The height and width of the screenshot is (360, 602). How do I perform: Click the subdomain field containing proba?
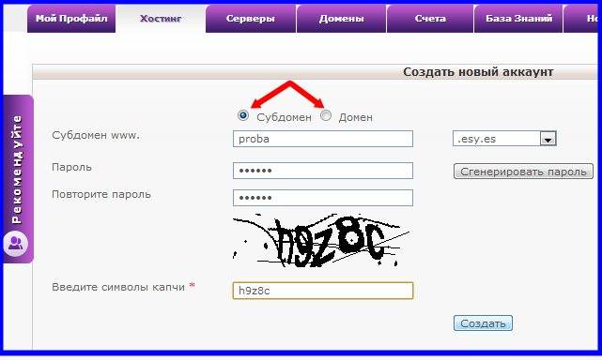point(323,139)
